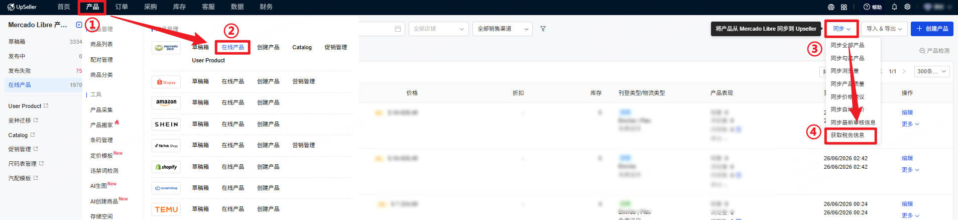This screenshot has height=220, width=958.
Task: Open the settings gear icon
Action: tap(907, 7)
